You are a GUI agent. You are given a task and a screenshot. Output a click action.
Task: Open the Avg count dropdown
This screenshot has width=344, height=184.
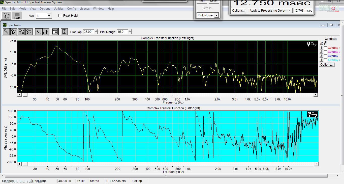coord(49,16)
